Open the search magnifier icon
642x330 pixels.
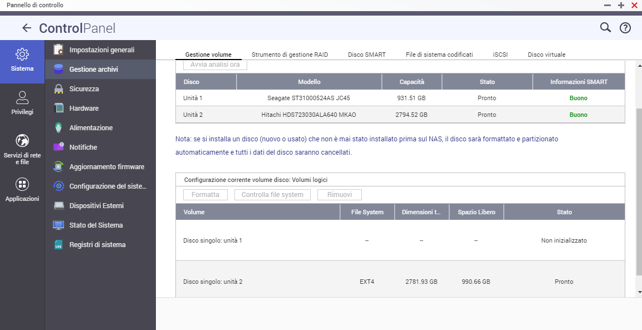pyautogui.click(x=605, y=28)
